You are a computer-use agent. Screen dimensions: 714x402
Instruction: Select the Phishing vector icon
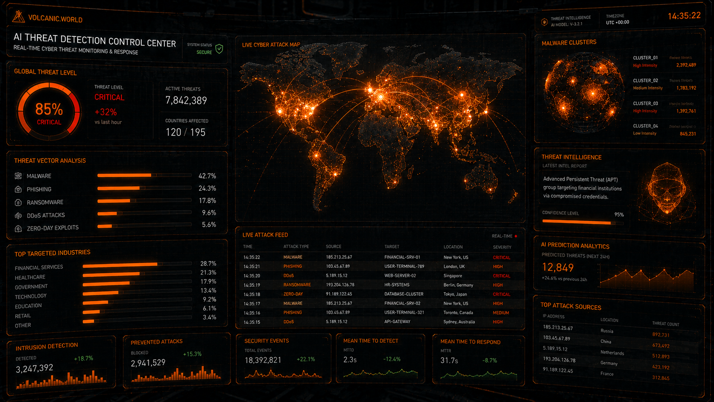coord(18,189)
